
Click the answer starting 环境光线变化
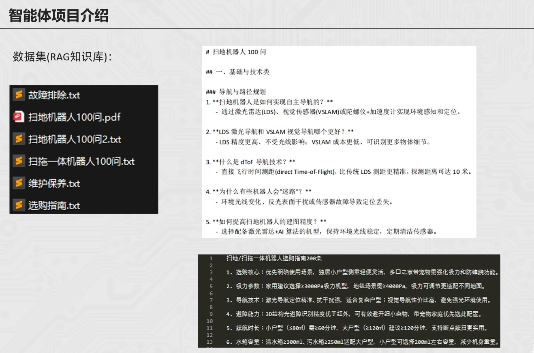tap(304, 201)
